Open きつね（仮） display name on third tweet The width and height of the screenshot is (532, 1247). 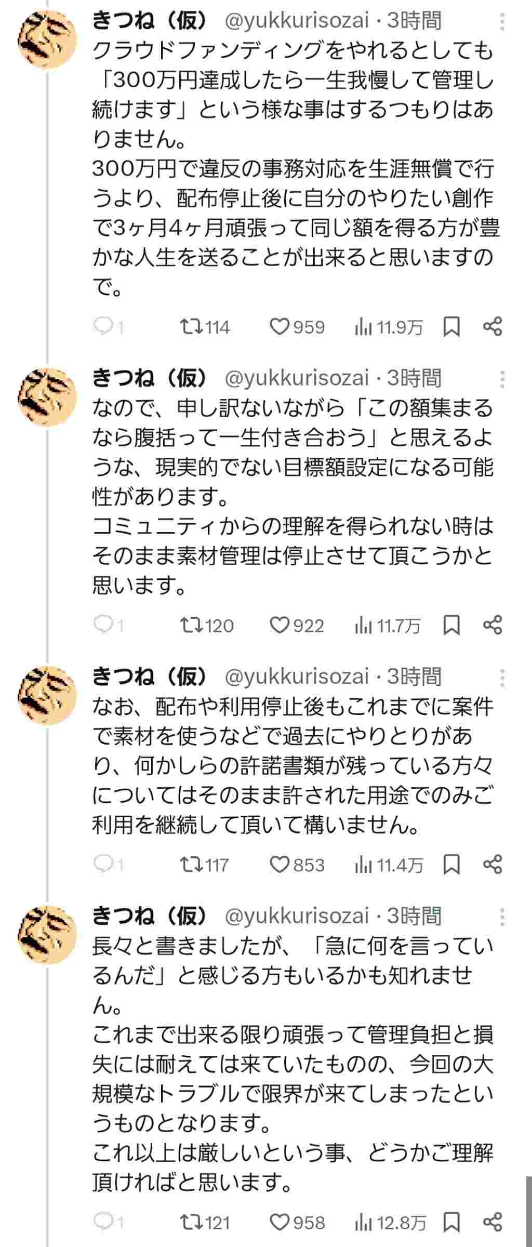click(150, 676)
